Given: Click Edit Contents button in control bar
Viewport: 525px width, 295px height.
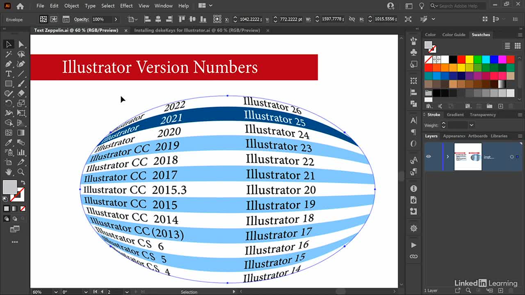Looking at the screenshot, I should 55,19.
